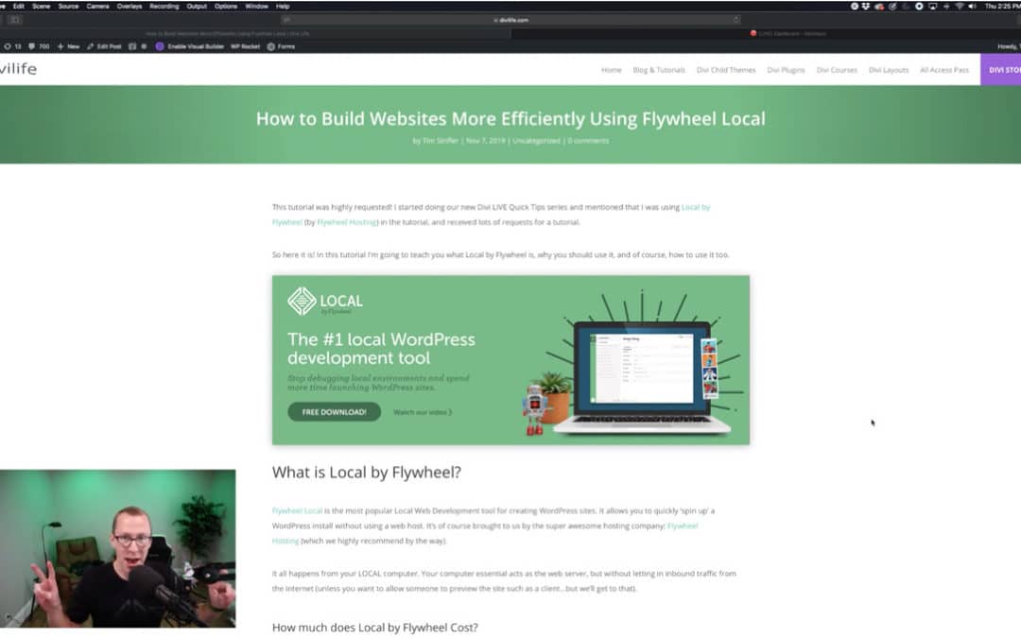Click the divilife site logo
1021x638 pixels.
(17, 69)
